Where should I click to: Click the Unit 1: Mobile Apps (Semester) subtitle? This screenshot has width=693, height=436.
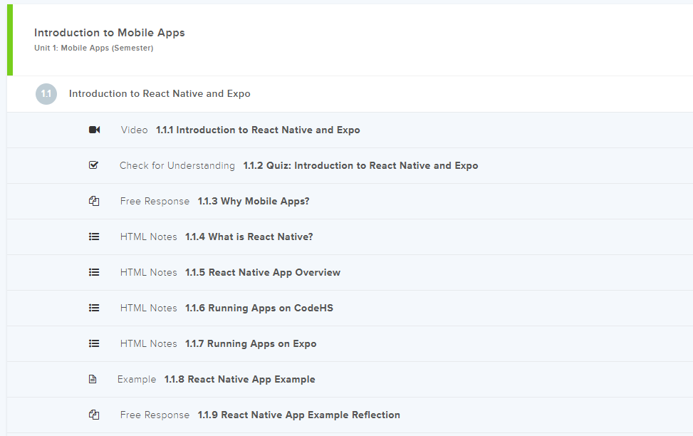pos(94,48)
